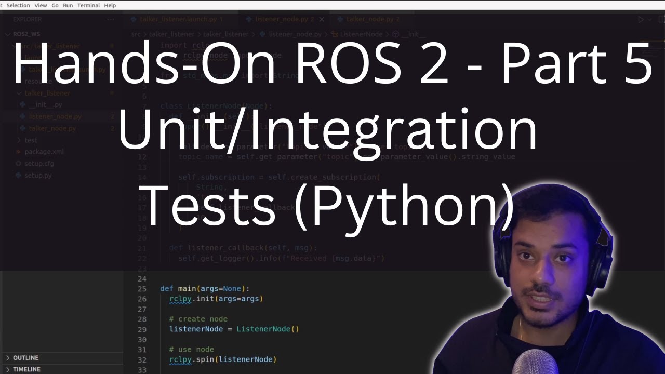Click the XML feed icon beside package.xml
Viewport: 665px width, 374px height.
click(x=19, y=152)
